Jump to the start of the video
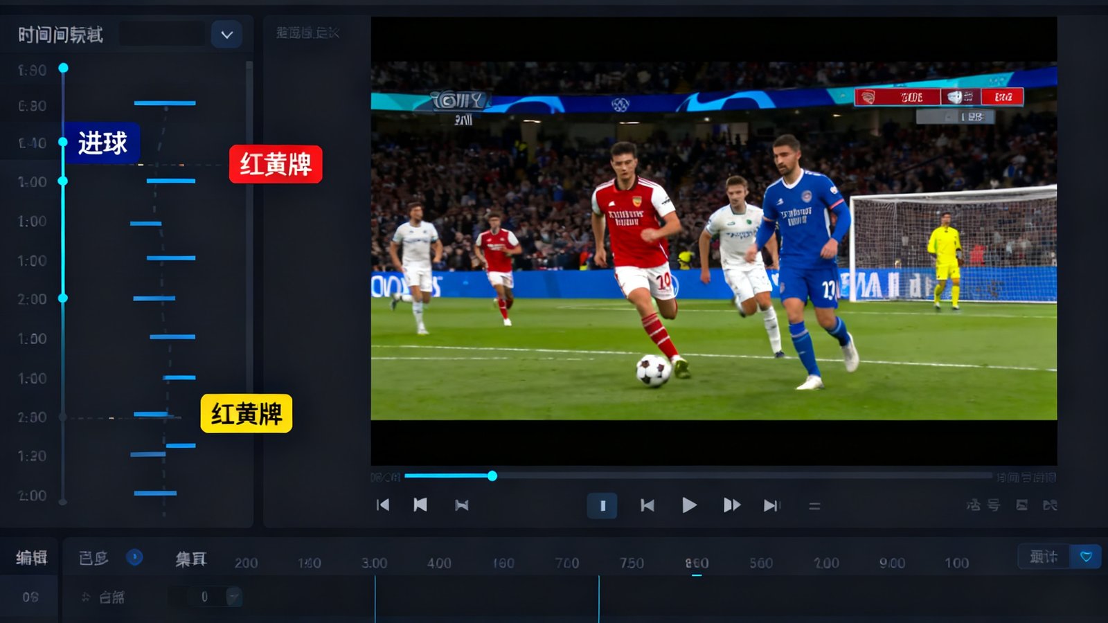1108x623 pixels. tap(382, 505)
